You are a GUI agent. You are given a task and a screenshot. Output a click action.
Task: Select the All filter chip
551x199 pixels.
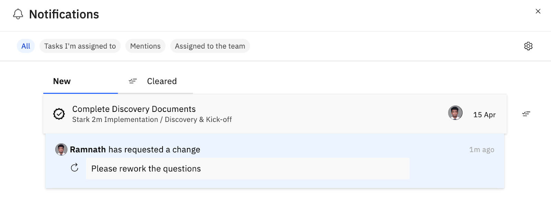pos(26,46)
